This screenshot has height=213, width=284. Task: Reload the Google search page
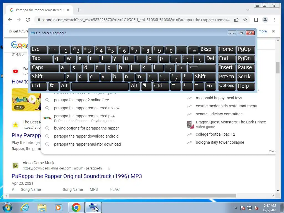[28, 20]
